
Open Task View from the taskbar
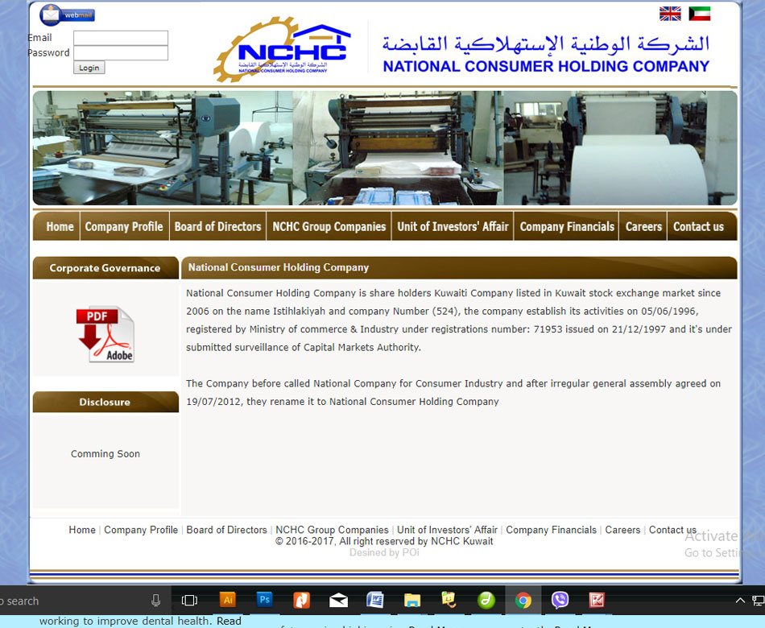(x=189, y=600)
